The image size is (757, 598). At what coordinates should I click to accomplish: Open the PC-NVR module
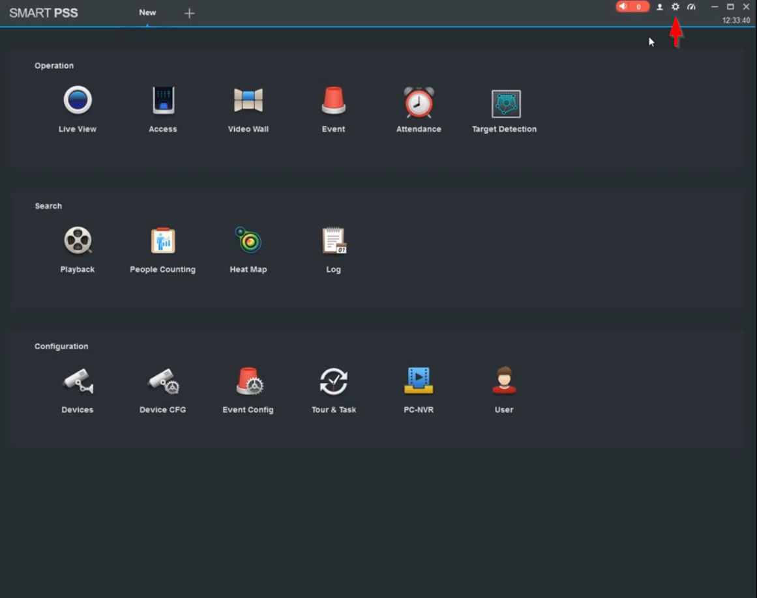(x=419, y=390)
